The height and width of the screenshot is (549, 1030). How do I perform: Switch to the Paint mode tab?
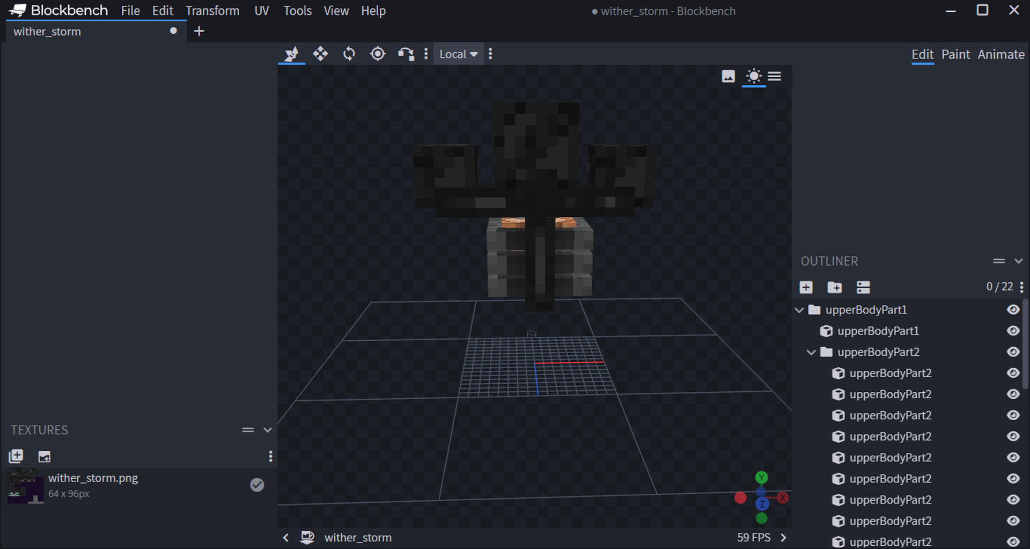pyautogui.click(x=955, y=54)
